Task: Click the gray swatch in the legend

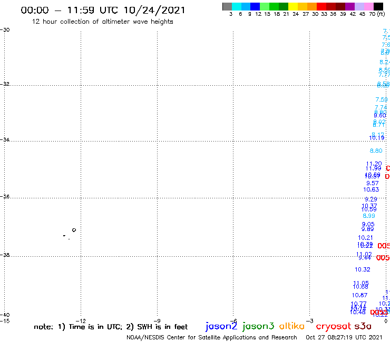Action: point(227,6)
